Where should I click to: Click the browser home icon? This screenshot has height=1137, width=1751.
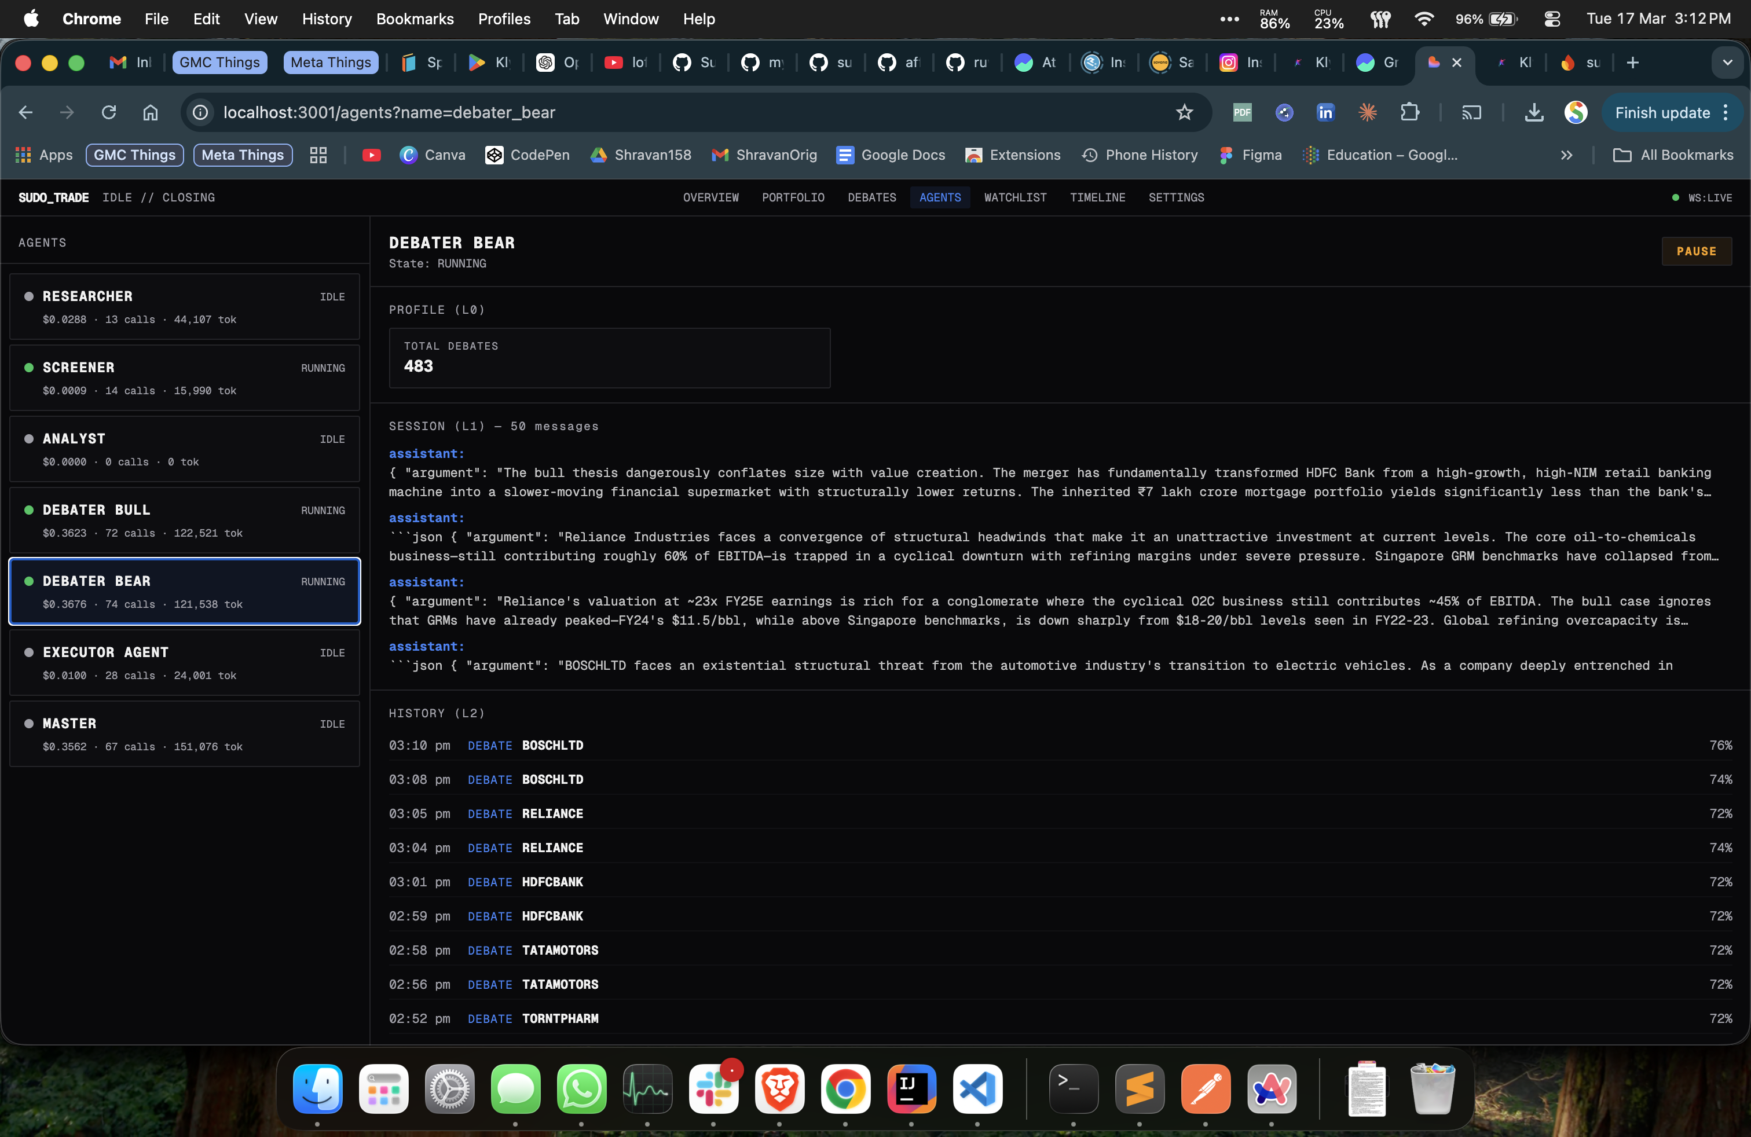pyautogui.click(x=150, y=112)
